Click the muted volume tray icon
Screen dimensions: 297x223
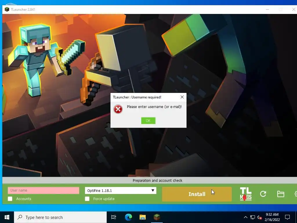tap(260, 217)
